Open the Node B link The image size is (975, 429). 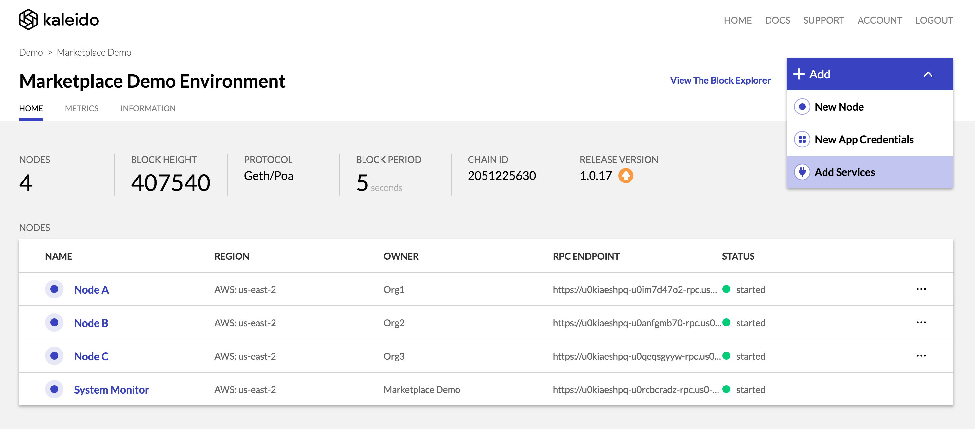coord(91,323)
